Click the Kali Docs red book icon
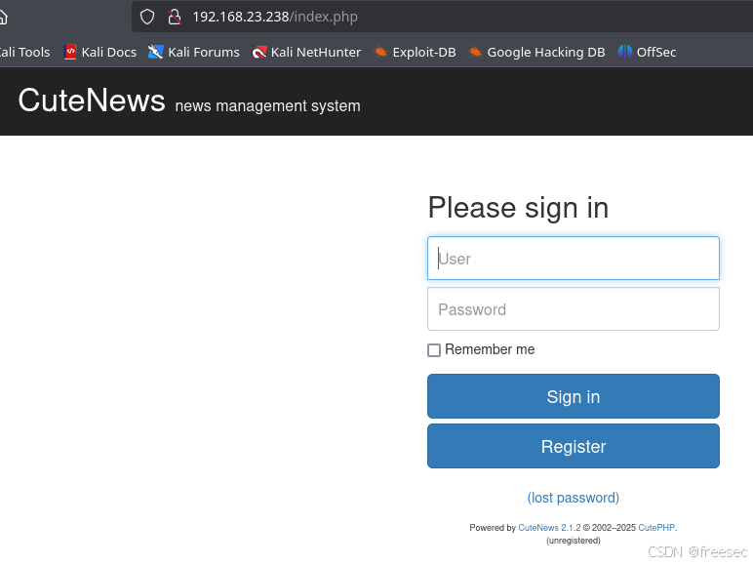Viewport: 753px width, 565px height. 70,52
